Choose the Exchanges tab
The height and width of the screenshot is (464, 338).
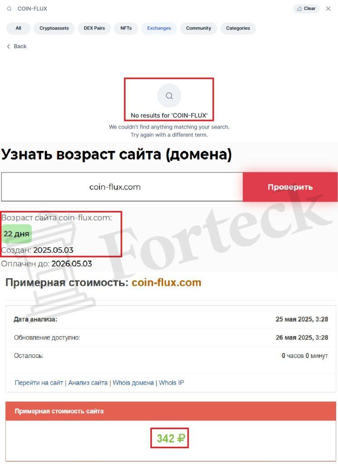[x=159, y=28]
